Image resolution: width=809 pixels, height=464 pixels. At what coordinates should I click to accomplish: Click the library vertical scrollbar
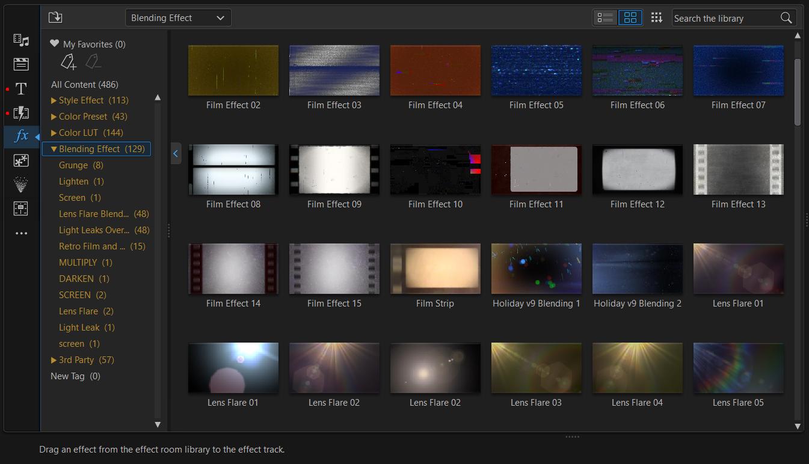(798, 91)
